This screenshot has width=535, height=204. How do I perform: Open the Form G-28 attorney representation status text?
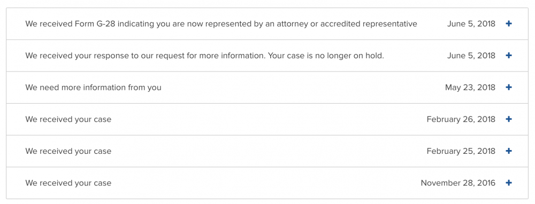tap(221, 24)
